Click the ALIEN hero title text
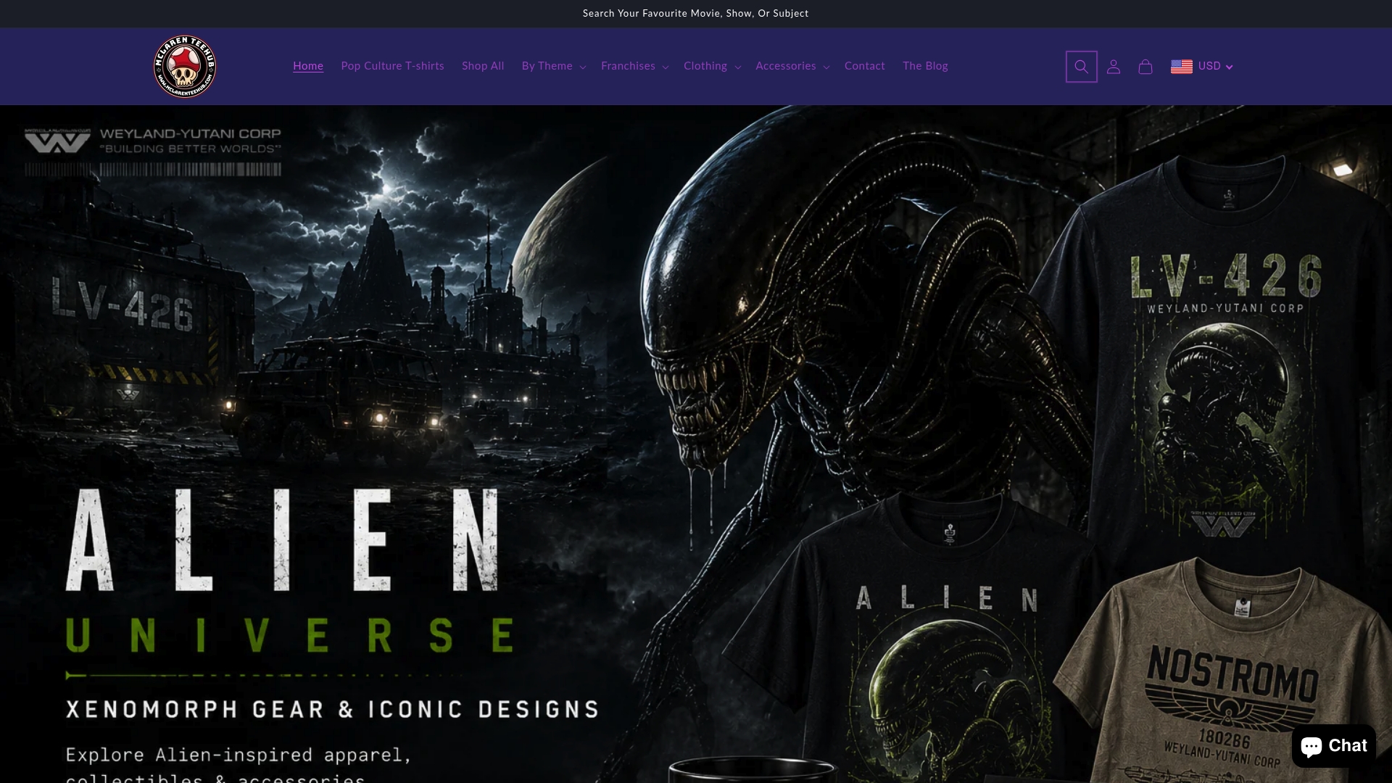The height and width of the screenshot is (783, 1392). (x=283, y=539)
